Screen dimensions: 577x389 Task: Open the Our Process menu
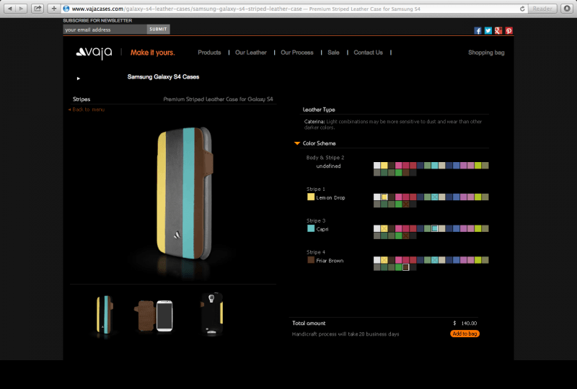point(297,53)
